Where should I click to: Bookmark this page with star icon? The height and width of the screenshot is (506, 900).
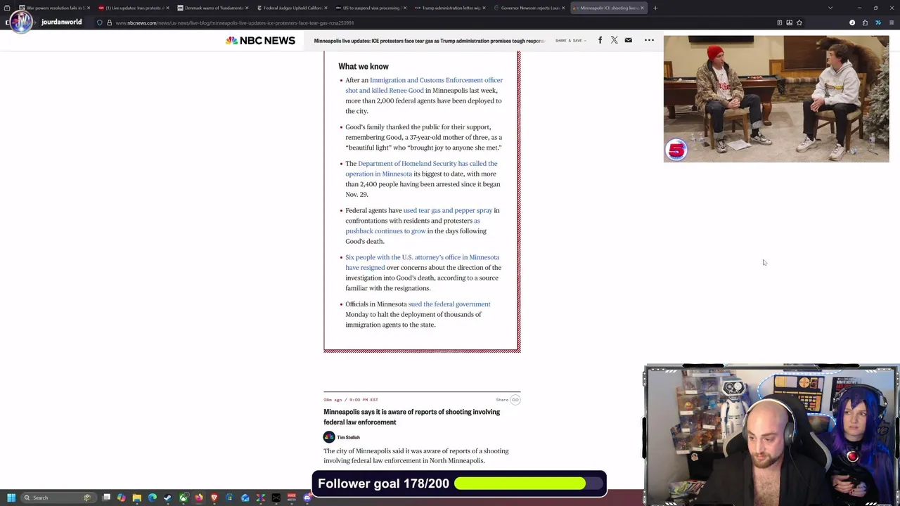799,22
